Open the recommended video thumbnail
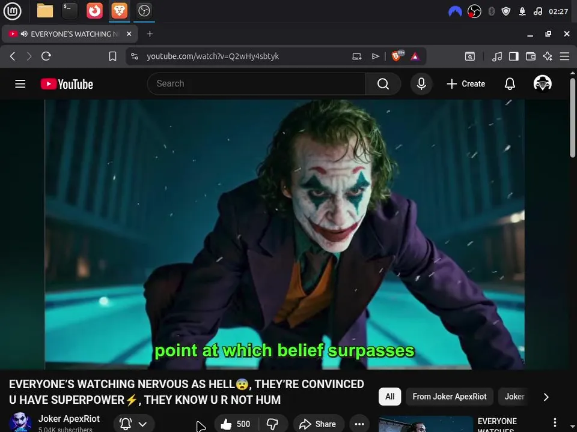 [426, 424]
